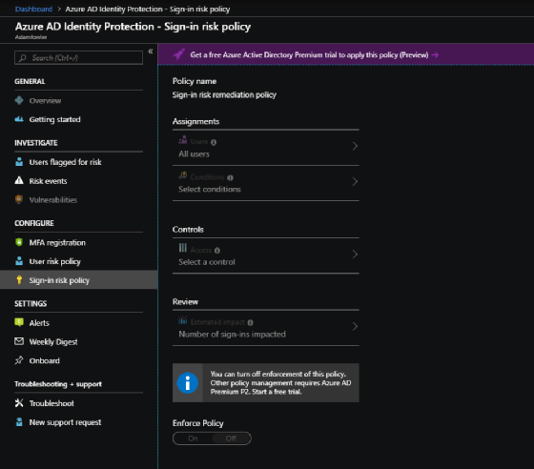Click the free Premium trial banner
The image size is (534, 469).
click(346, 54)
